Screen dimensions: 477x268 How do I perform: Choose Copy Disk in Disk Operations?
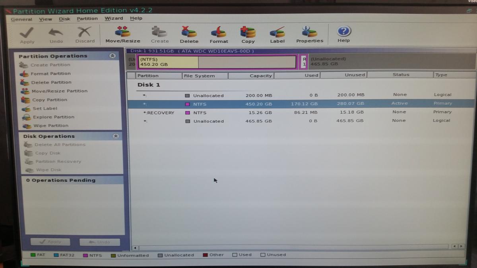(48, 153)
